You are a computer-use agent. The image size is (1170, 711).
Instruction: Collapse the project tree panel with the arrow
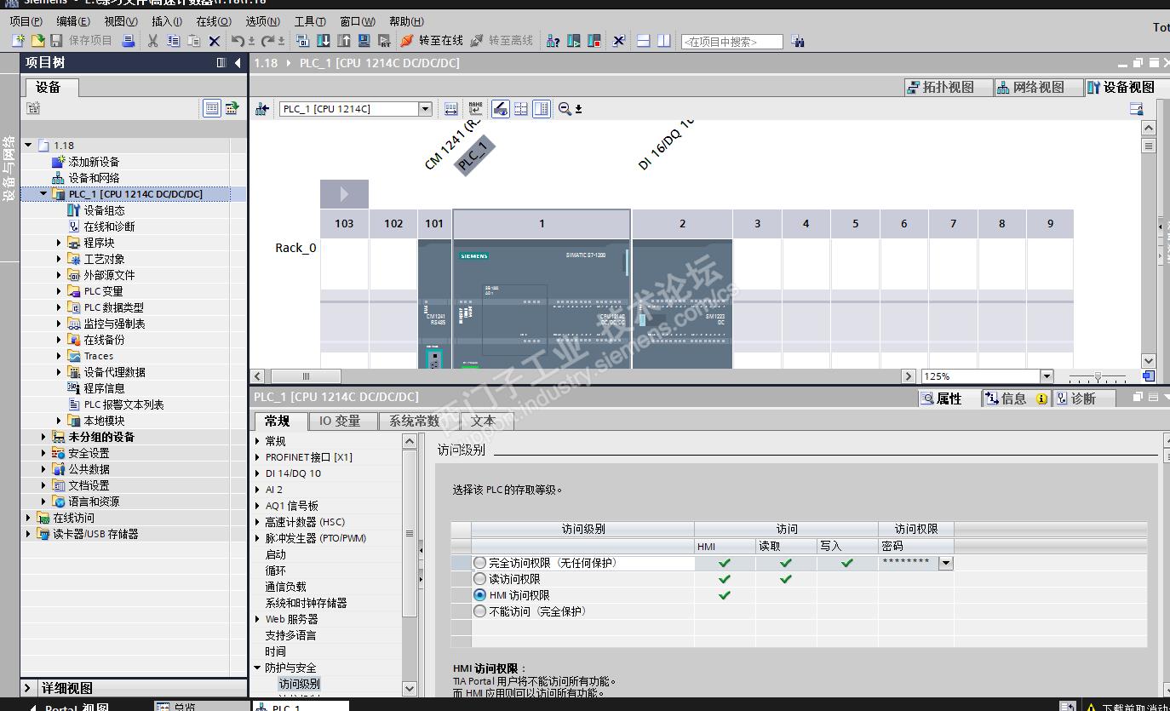click(238, 62)
